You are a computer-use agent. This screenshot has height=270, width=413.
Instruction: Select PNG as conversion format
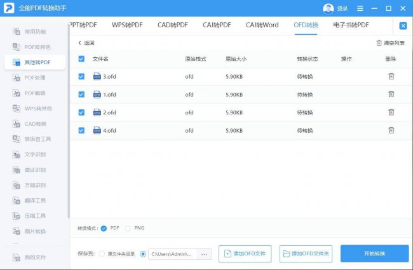pos(128,228)
